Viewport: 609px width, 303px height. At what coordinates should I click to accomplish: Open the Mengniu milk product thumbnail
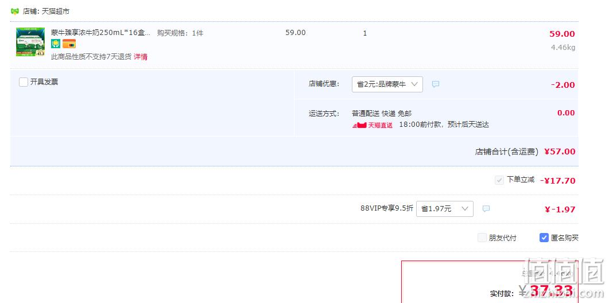tap(30, 42)
